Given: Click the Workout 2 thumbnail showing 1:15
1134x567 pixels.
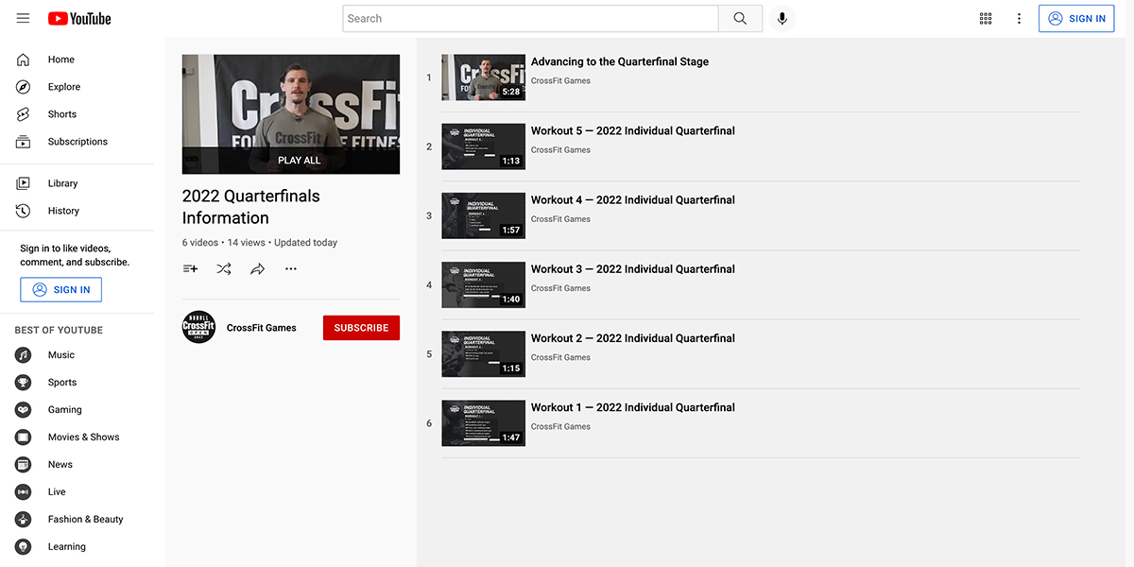Looking at the screenshot, I should point(483,354).
